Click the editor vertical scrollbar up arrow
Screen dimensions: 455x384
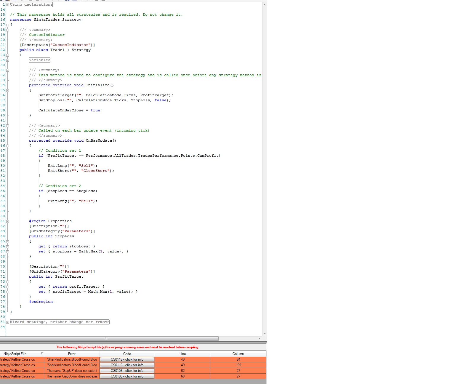pyautogui.click(x=265, y=5)
